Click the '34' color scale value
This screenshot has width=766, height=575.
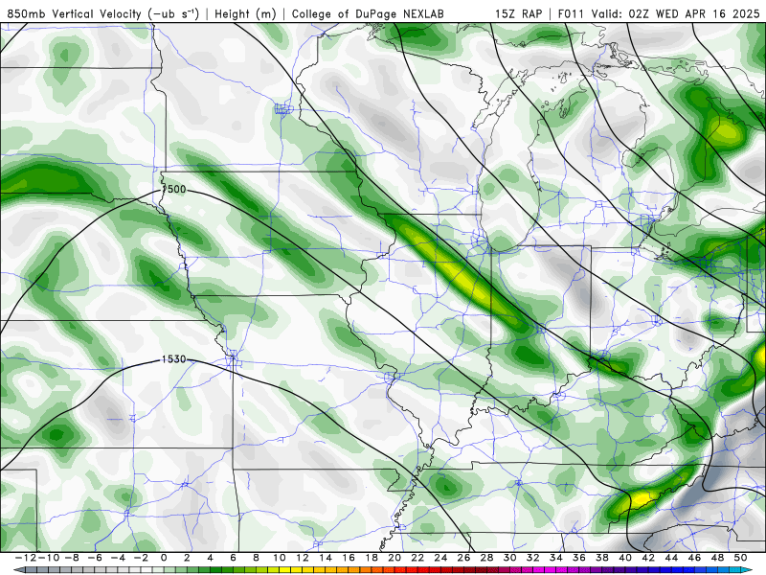(x=556, y=558)
